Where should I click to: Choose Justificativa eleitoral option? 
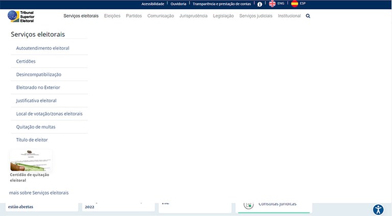point(36,101)
